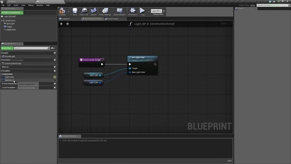Open the View menu

coord(23,5)
